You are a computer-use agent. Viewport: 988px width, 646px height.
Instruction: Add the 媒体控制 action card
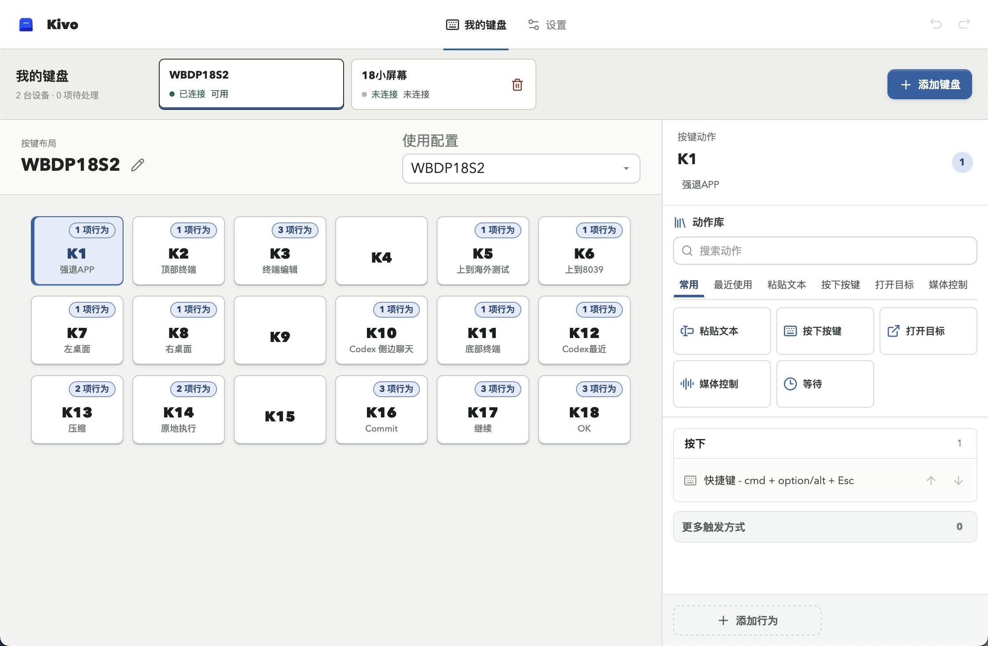coord(722,384)
